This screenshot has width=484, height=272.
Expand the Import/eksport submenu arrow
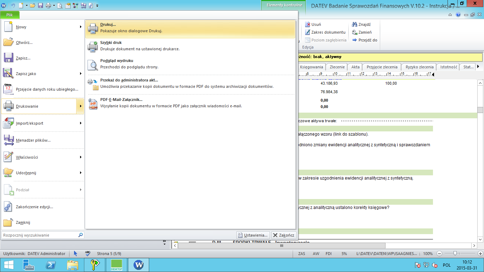80,123
